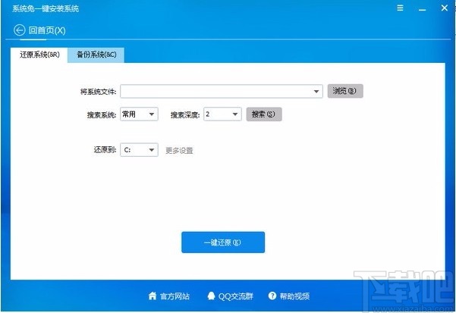Screen dimensions: 456x313
Task: Switch to 还原系统 tab
Action: coord(39,55)
